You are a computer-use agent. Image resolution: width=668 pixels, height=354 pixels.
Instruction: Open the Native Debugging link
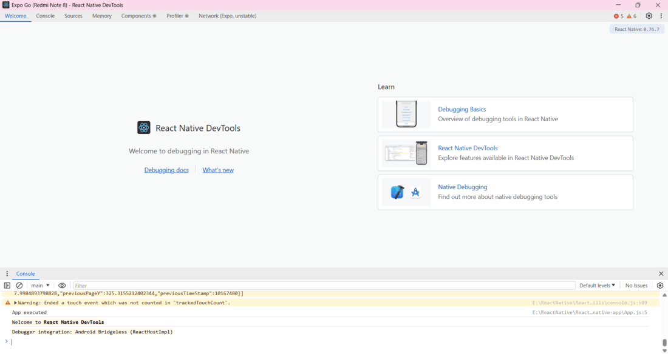click(x=462, y=187)
